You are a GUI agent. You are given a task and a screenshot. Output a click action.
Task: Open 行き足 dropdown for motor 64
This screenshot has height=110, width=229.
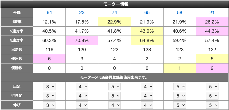[49, 96]
